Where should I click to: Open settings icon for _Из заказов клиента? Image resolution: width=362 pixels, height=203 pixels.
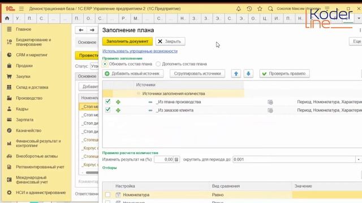point(270,111)
